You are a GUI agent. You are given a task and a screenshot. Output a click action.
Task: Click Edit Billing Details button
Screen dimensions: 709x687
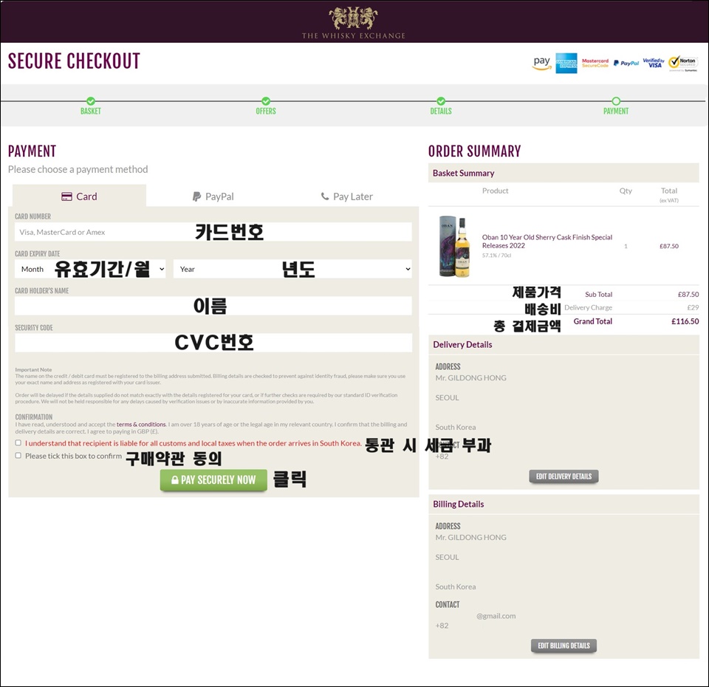pos(564,646)
